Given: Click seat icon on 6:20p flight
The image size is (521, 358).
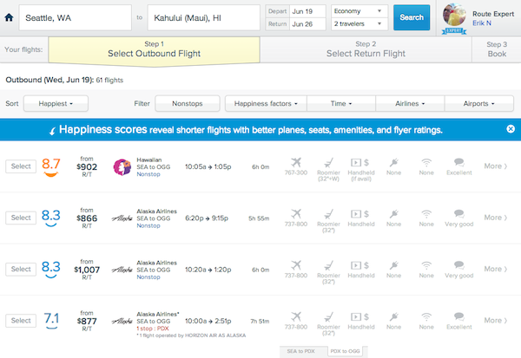Looking at the screenshot, I should 328,214.
